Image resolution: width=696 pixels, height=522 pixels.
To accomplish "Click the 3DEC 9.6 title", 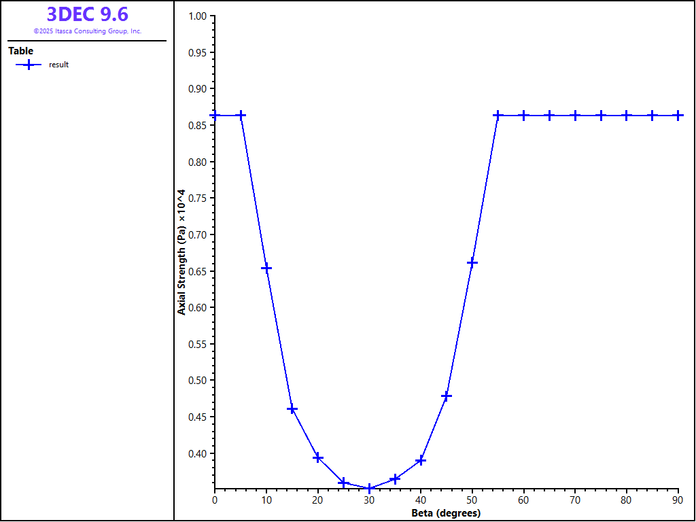I will tap(87, 14).
